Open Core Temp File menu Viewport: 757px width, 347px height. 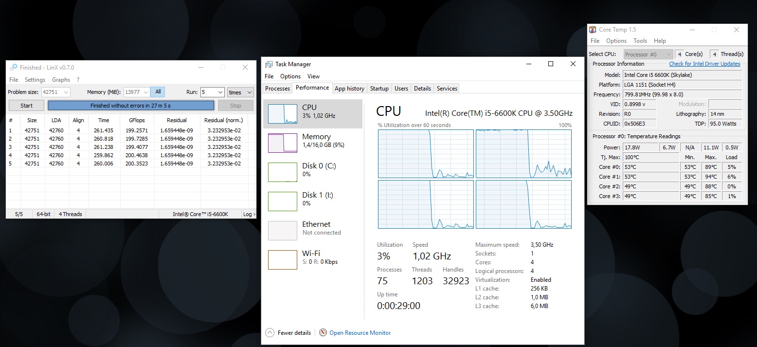pos(595,41)
